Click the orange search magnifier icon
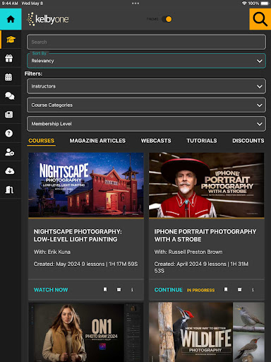271x362 pixels. tap(260, 19)
